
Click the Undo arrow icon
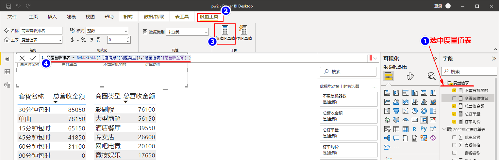18,6
